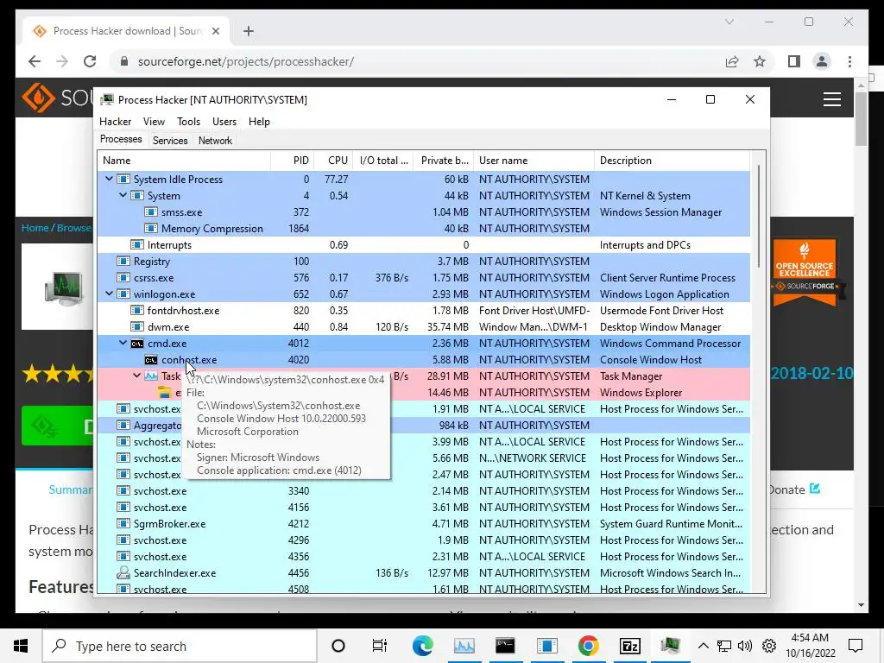The width and height of the screenshot is (884, 663).
Task: Open the Users menu
Action: [x=224, y=121]
